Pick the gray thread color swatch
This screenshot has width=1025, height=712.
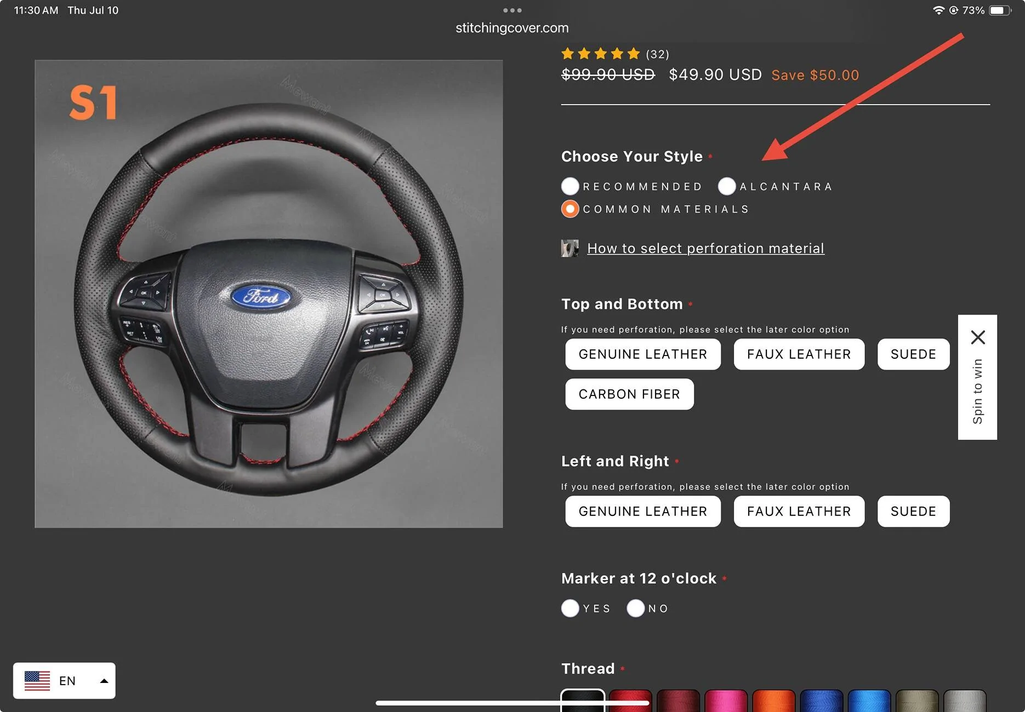[x=964, y=700]
